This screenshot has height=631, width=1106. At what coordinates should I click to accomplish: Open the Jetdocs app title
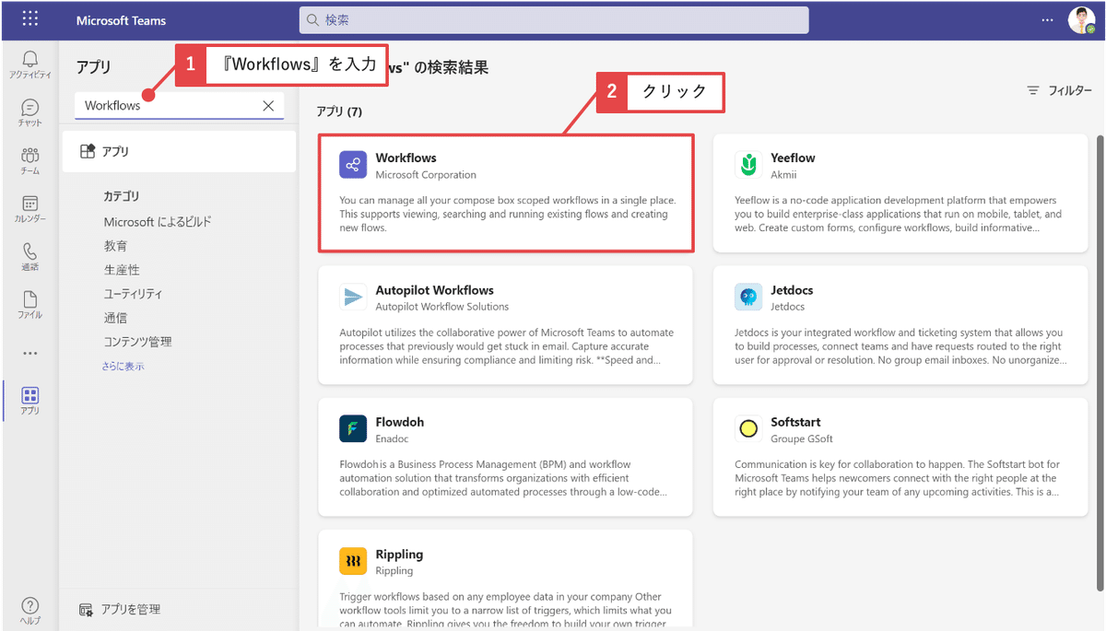(792, 290)
